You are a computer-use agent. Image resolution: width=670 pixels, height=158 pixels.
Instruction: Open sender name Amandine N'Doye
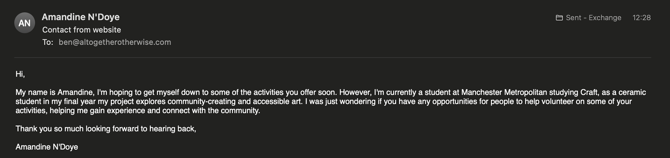[81, 17]
